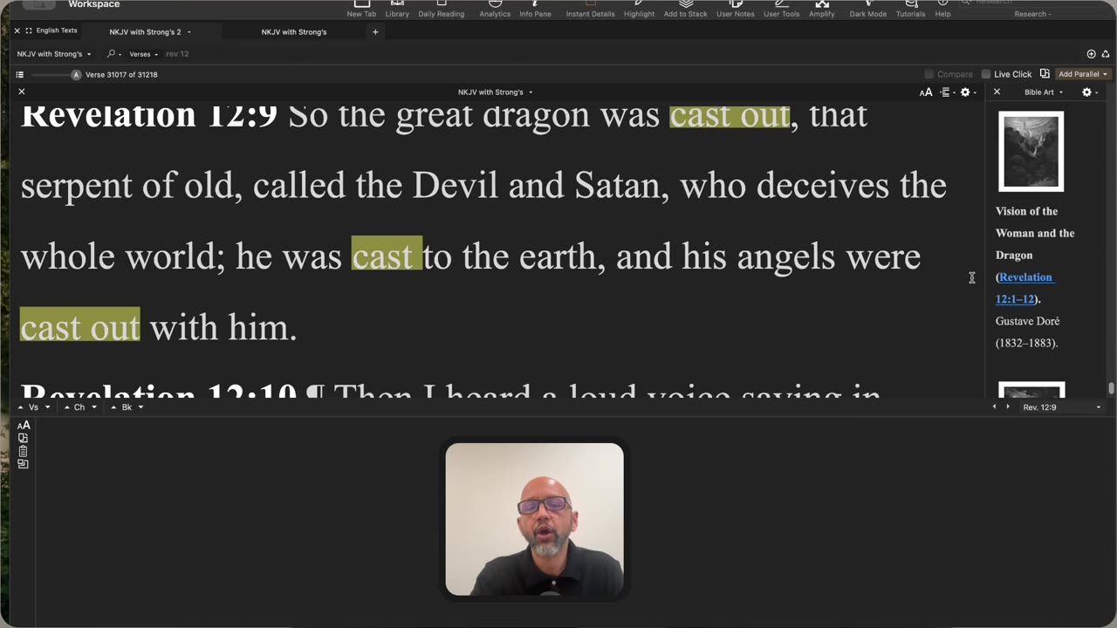
Task: Click the recycle icon on the search bar
Action: click(x=1106, y=54)
